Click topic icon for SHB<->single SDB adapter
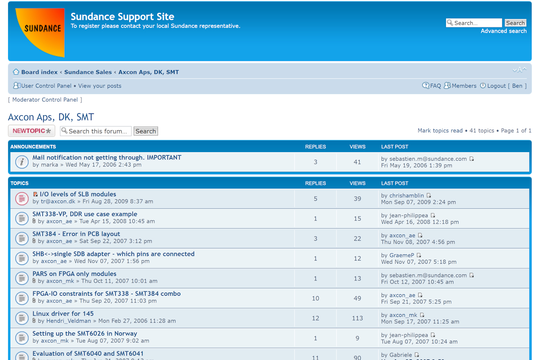Screen dimensions: 540x360 pos(22,258)
